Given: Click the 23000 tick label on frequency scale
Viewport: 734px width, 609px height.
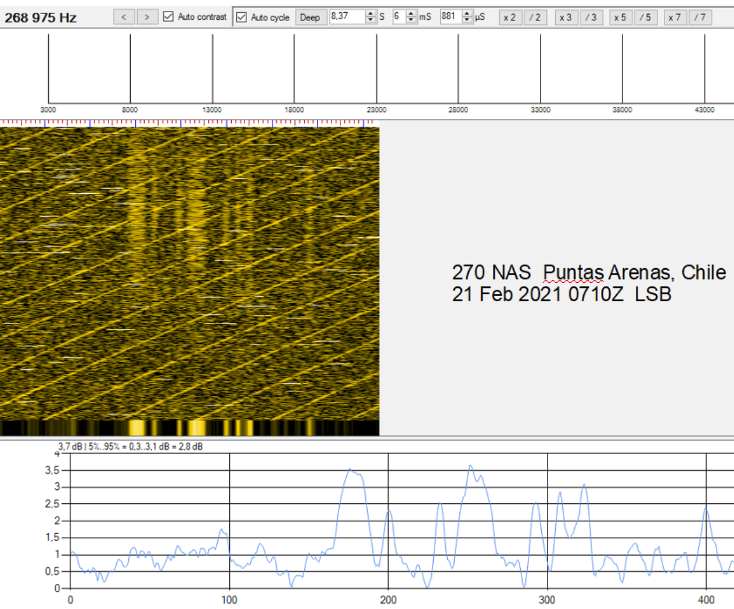Looking at the screenshot, I should [376, 110].
